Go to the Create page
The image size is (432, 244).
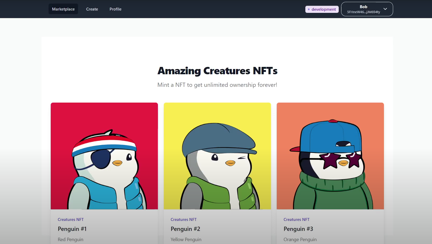click(x=92, y=9)
